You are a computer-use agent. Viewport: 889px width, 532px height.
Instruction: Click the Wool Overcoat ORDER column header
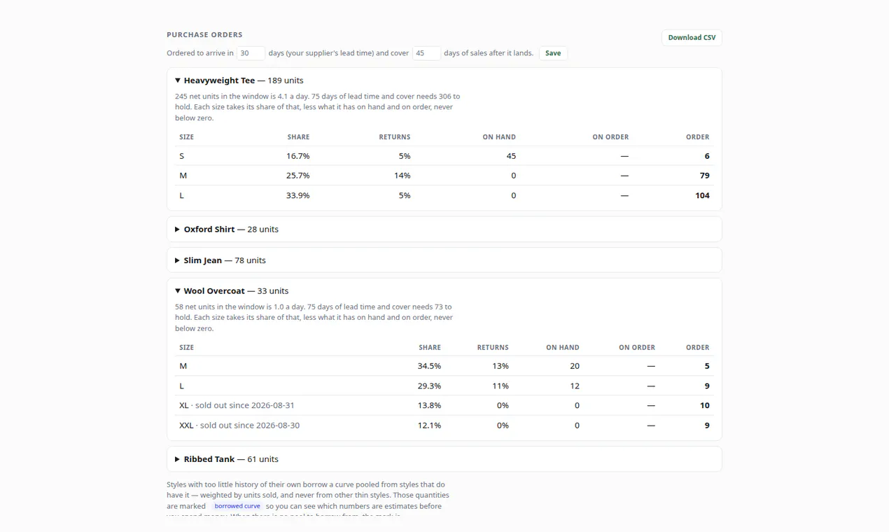coord(697,347)
